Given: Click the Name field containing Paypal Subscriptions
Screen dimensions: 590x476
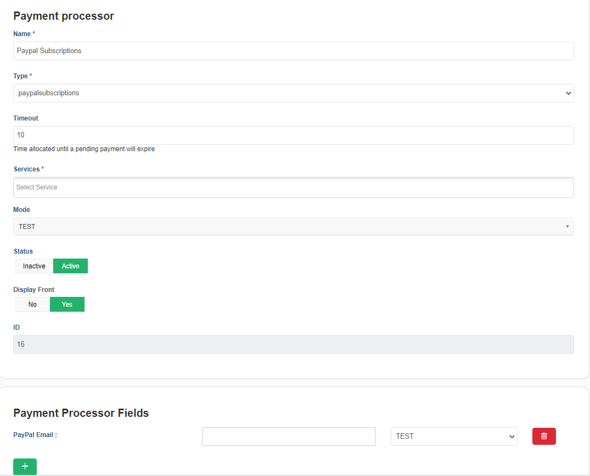Looking at the screenshot, I should [x=294, y=51].
